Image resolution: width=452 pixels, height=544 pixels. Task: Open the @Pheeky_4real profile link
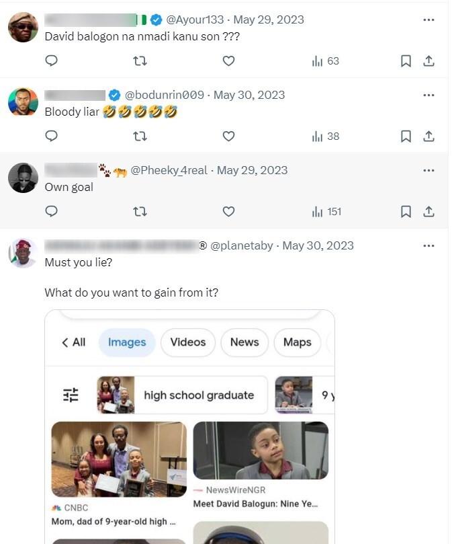tap(169, 170)
